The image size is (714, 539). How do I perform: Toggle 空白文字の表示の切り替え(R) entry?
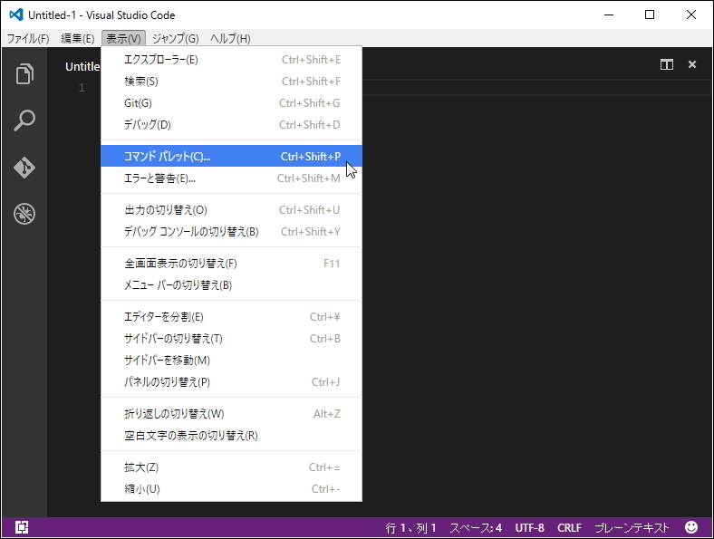(x=231, y=436)
